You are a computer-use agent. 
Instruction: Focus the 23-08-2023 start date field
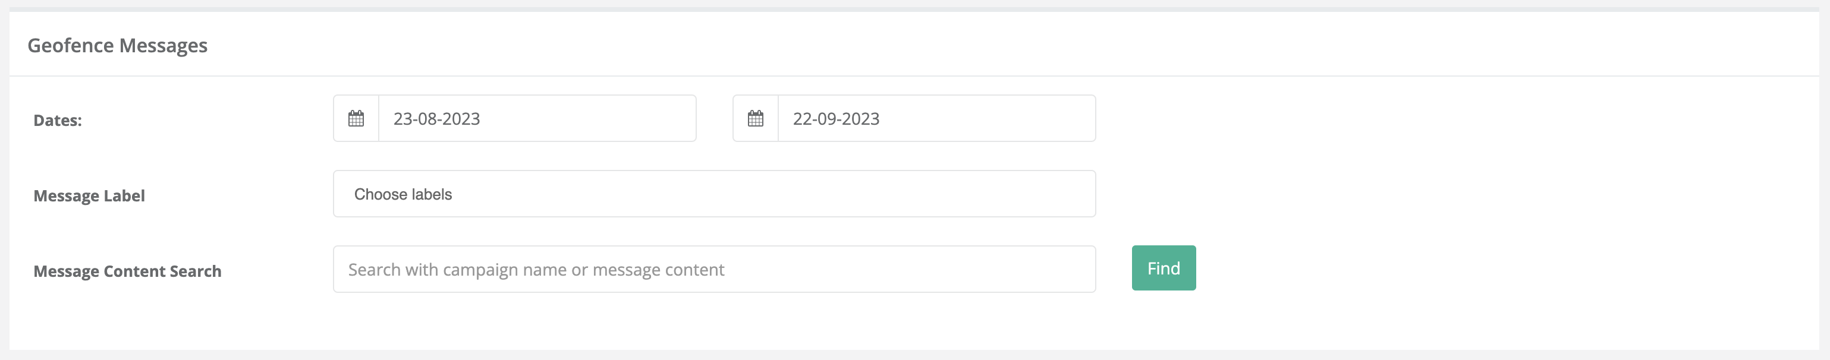[x=536, y=119]
